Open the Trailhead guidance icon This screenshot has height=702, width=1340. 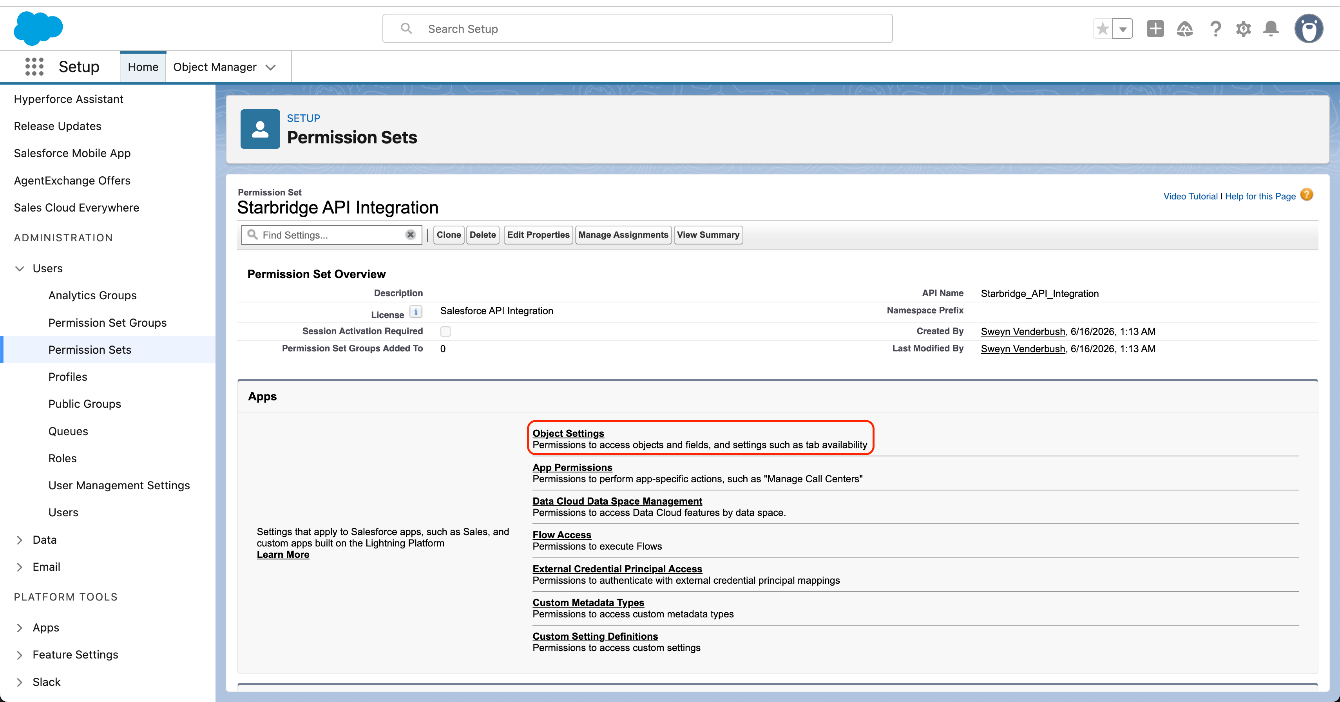[x=1184, y=29]
